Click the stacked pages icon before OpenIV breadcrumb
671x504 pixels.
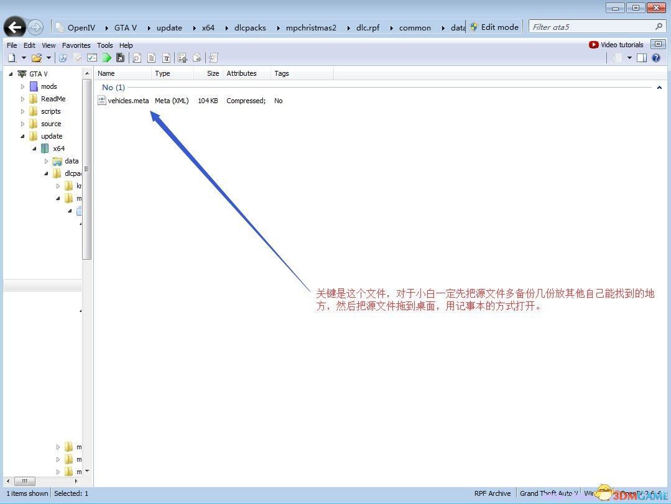click(x=60, y=27)
